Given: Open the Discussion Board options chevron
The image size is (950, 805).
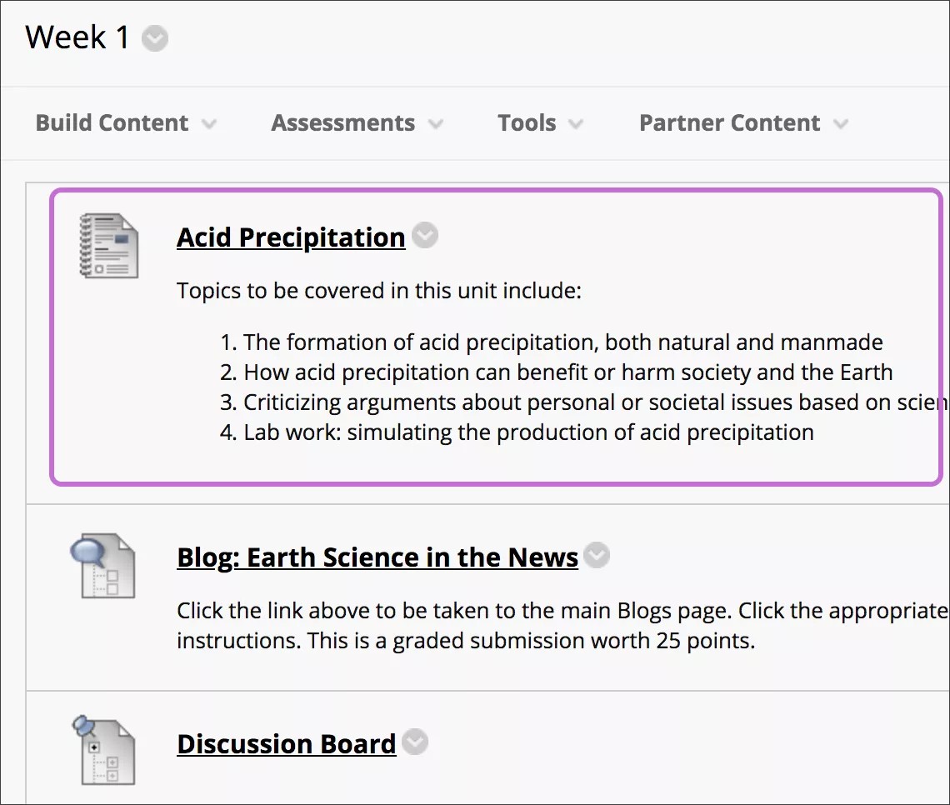Looking at the screenshot, I should (416, 742).
